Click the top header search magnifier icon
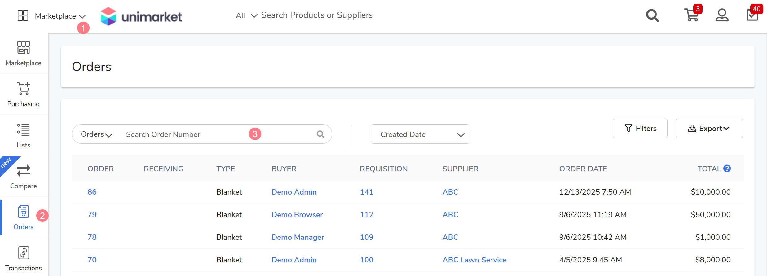The height and width of the screenshot is (276, 767). click(652, 15)
